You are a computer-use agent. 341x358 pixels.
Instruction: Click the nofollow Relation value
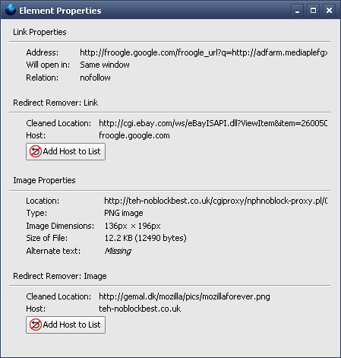95,78
